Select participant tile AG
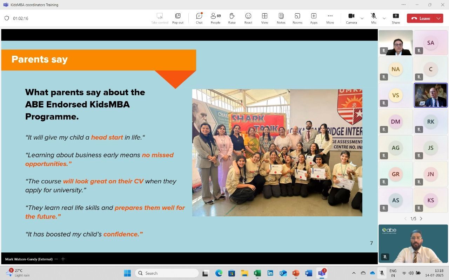Viewport: 449px width, 280px height. 396,148
